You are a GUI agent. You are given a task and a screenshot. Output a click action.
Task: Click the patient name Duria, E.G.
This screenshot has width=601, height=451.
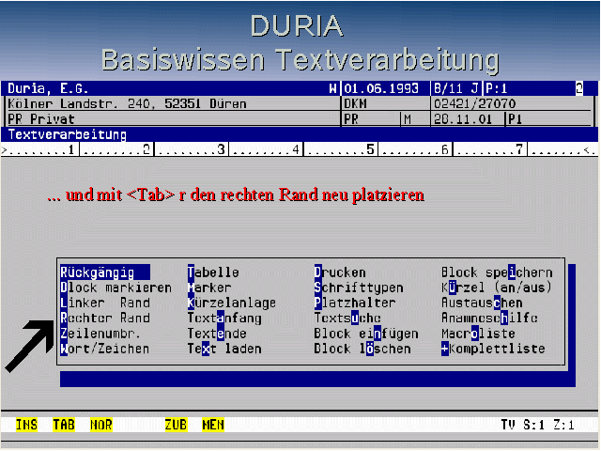[x=48, y=89]
